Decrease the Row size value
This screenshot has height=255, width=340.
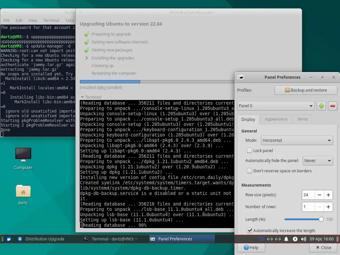click(319, 195)
